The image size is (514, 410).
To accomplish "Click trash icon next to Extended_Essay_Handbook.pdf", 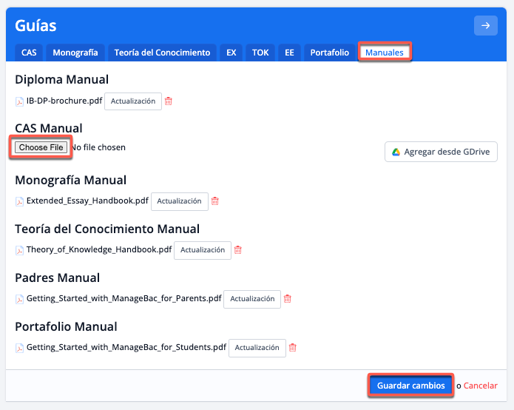I will pos(215,201).
